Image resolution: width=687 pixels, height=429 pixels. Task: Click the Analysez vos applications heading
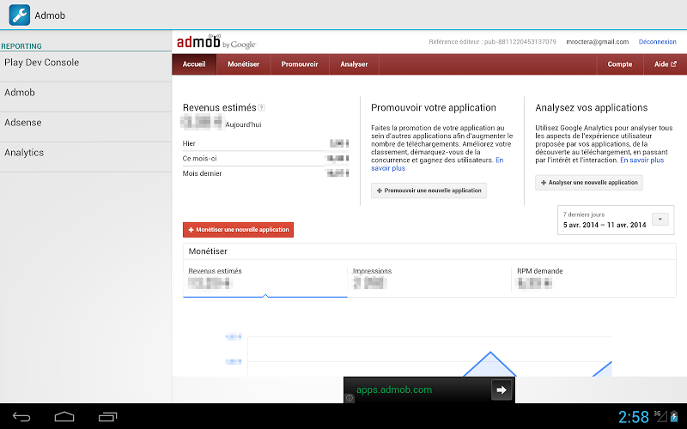pos(591,108)
